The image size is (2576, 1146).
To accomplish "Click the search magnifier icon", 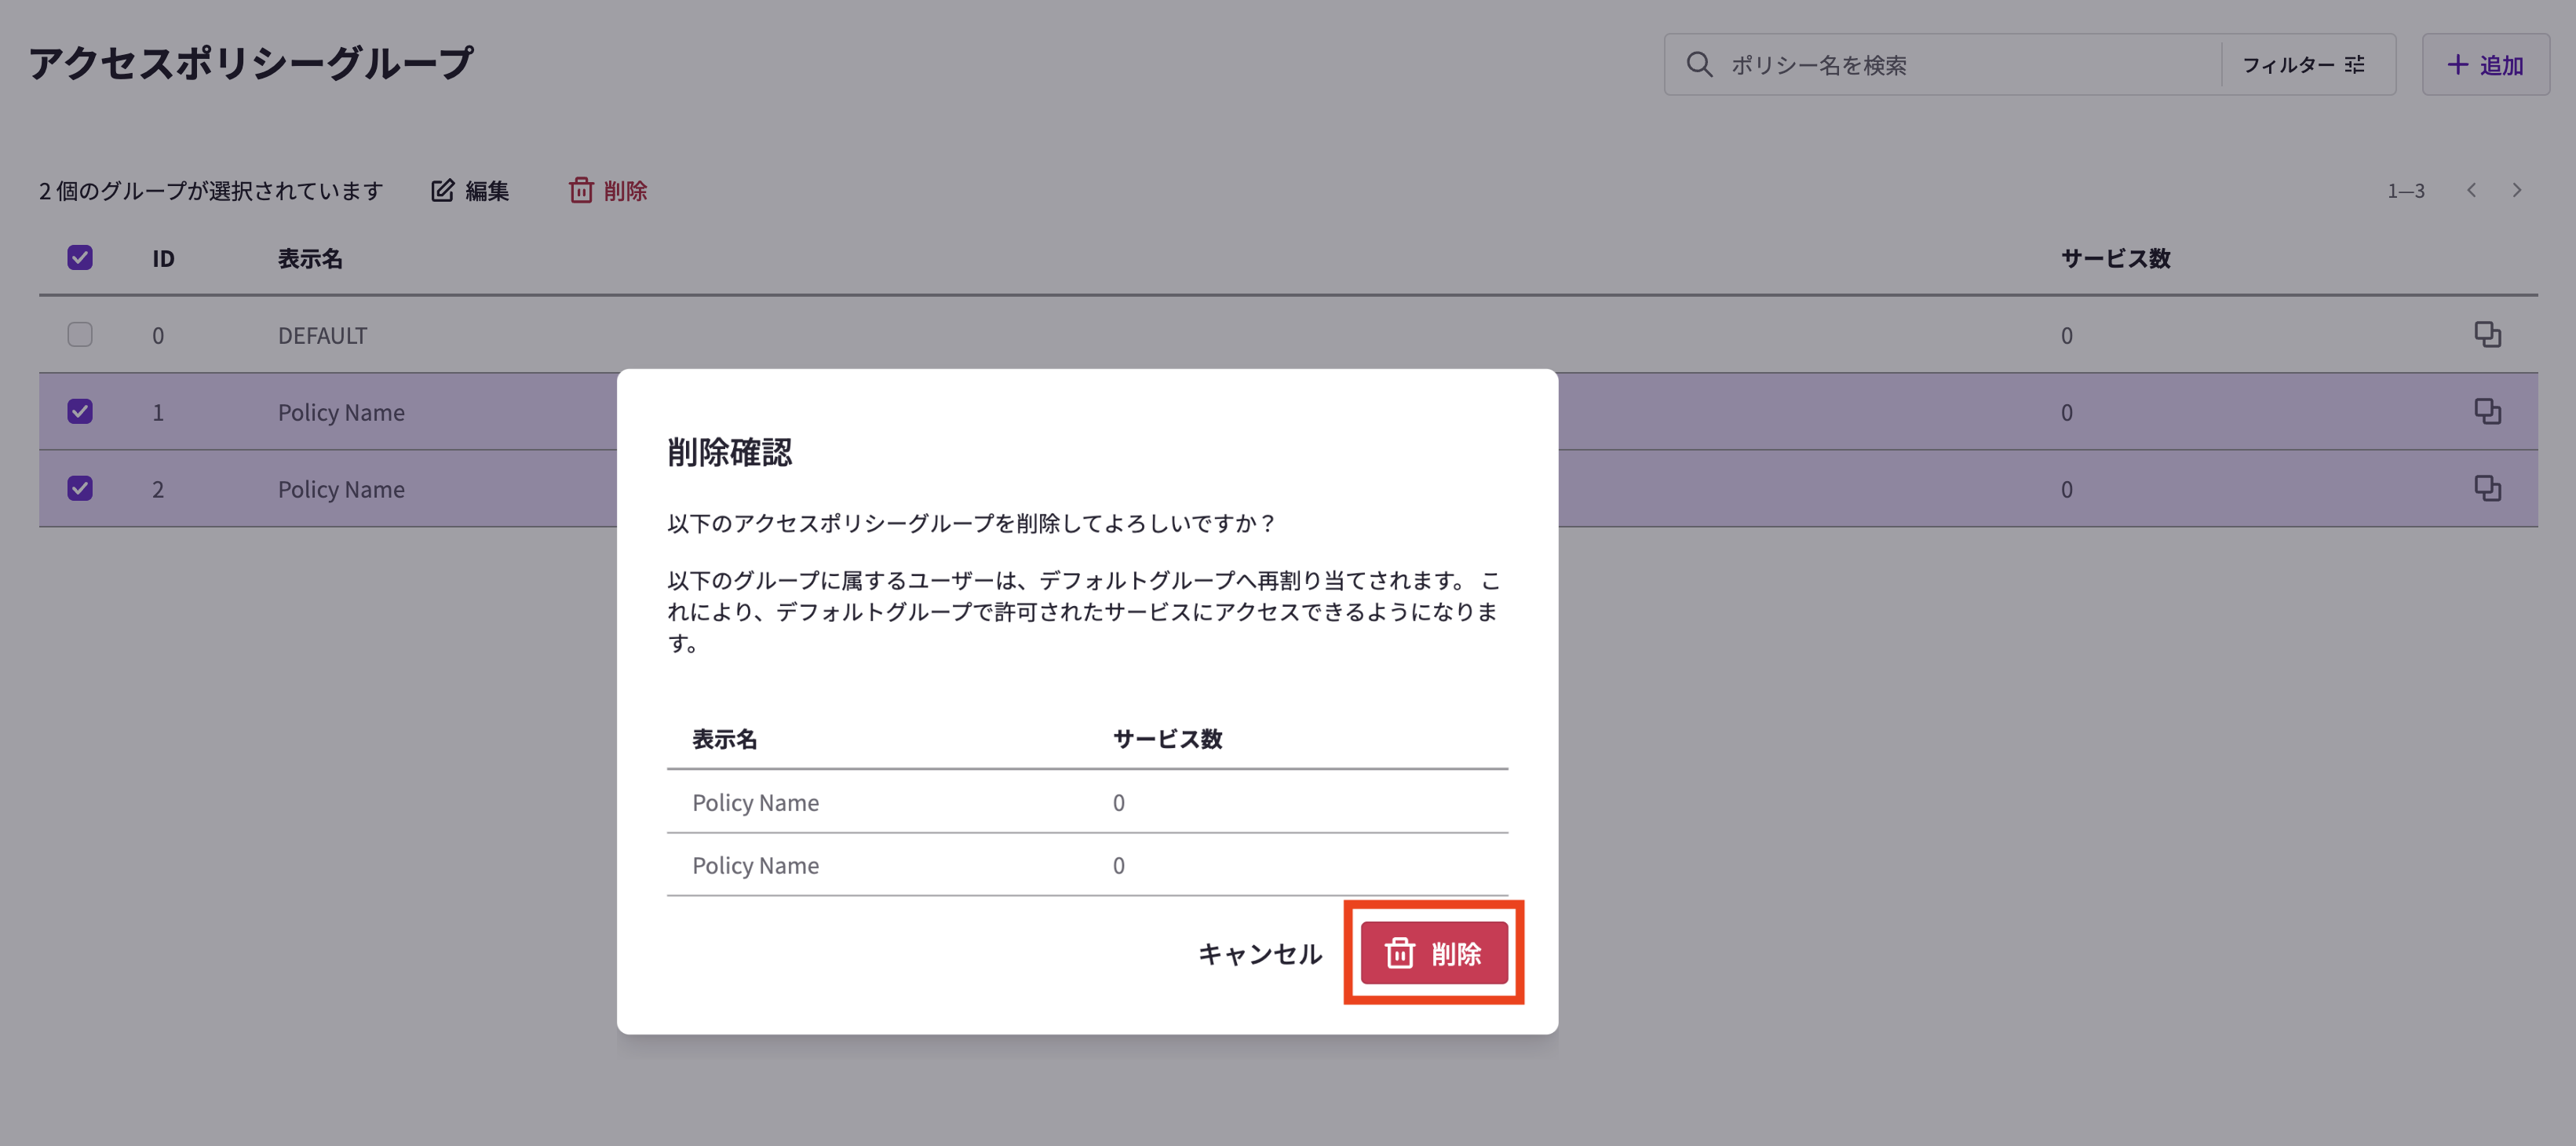I will tap(1699, 65).
